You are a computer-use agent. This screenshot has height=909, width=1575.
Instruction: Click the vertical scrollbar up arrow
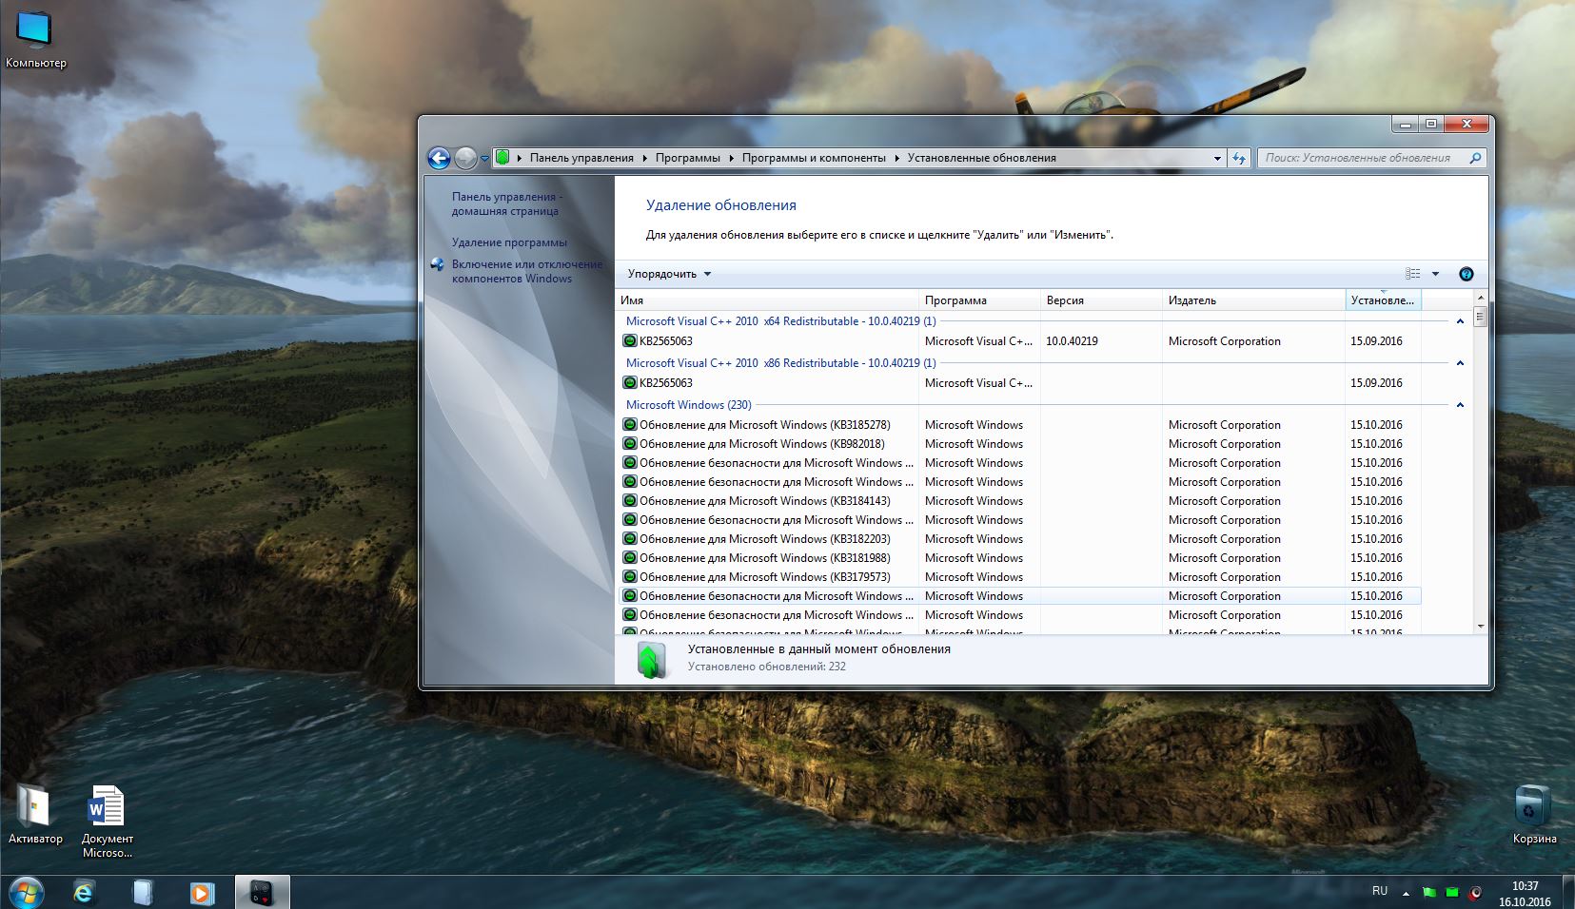1479,297
